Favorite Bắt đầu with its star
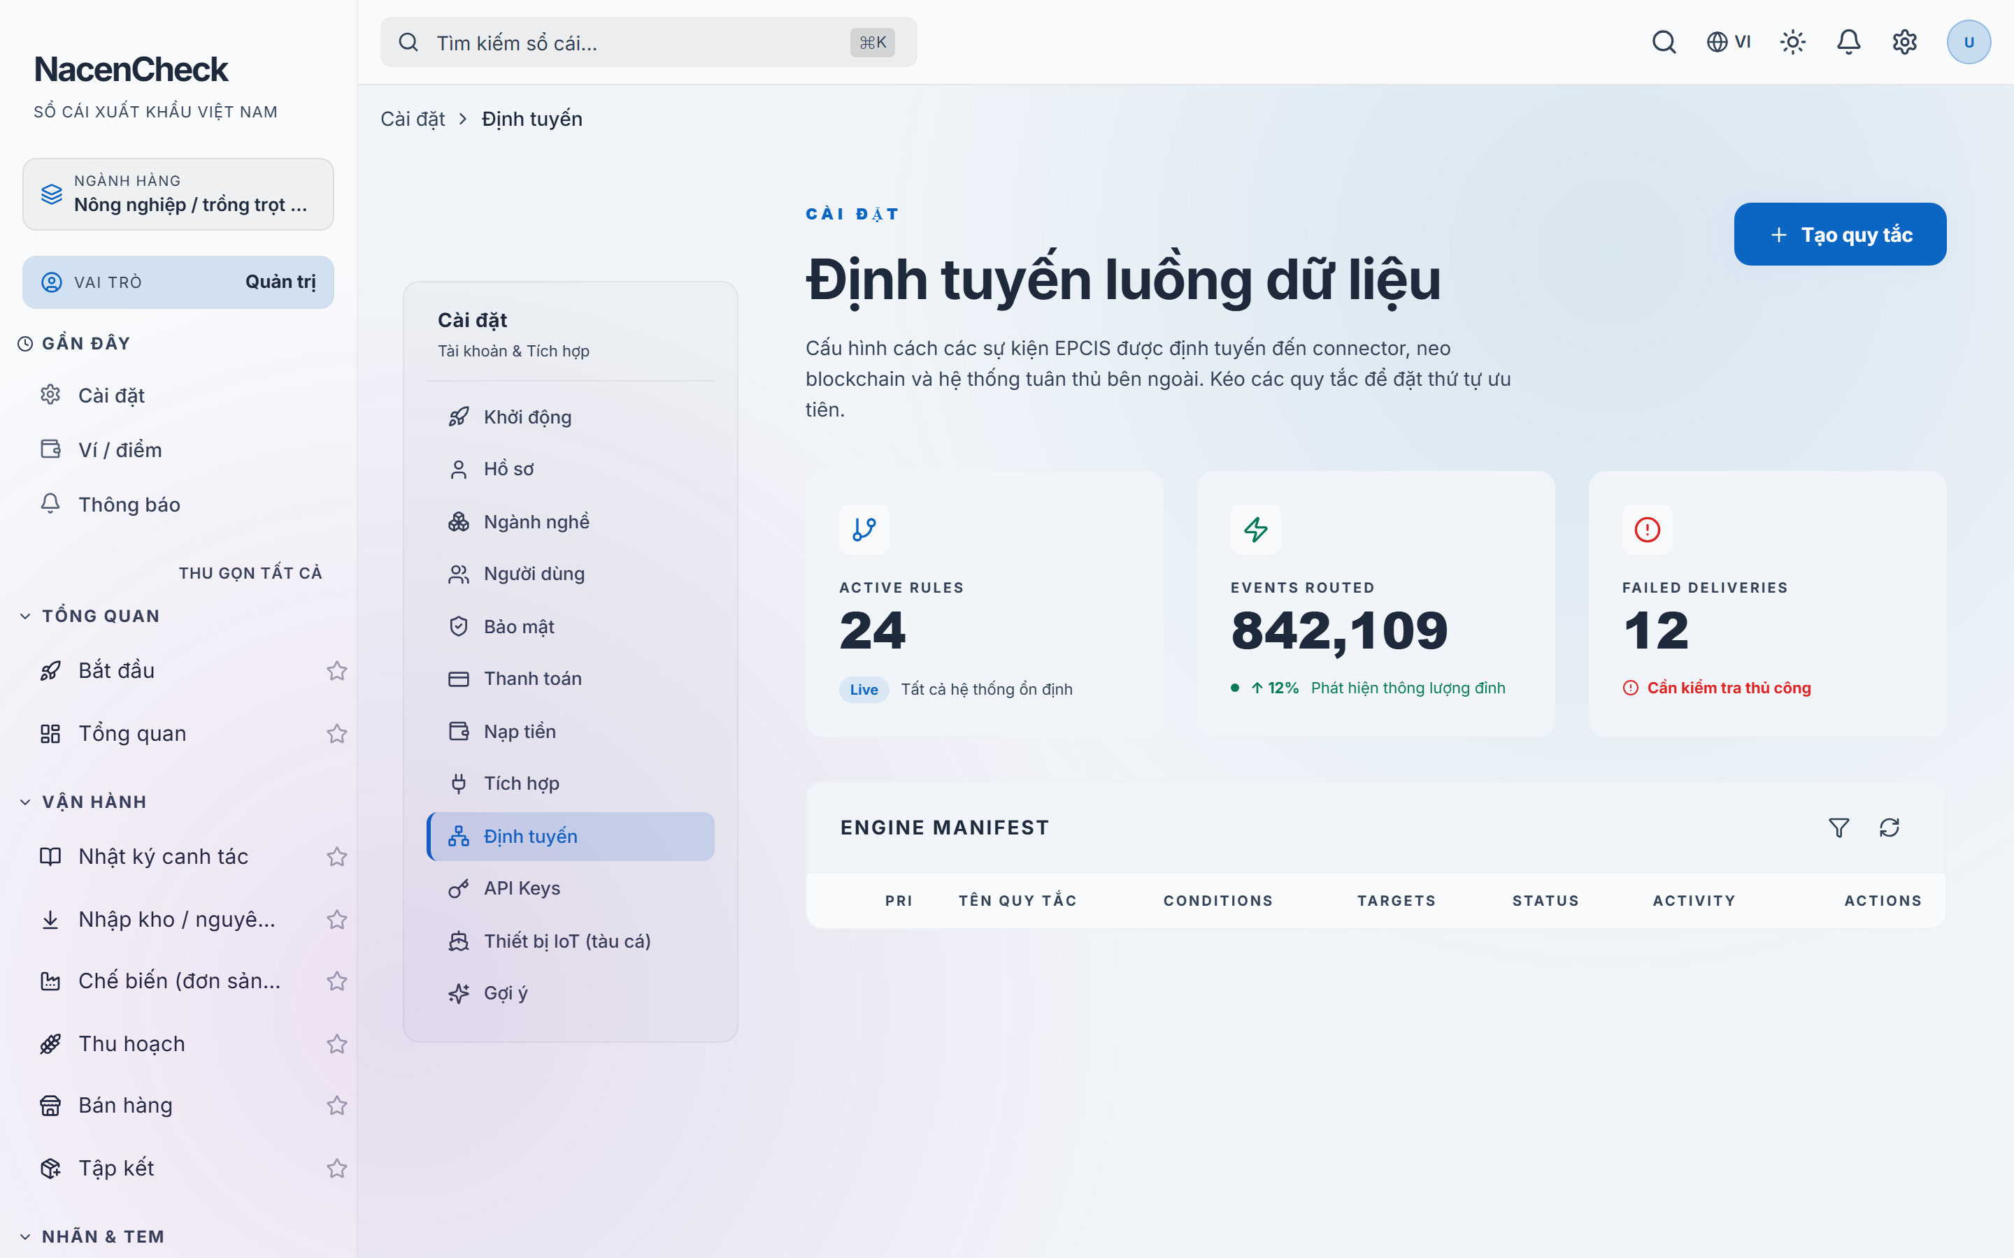Screen dimensions: 2014x1258 pyautogui.click(x=336, y=671)
